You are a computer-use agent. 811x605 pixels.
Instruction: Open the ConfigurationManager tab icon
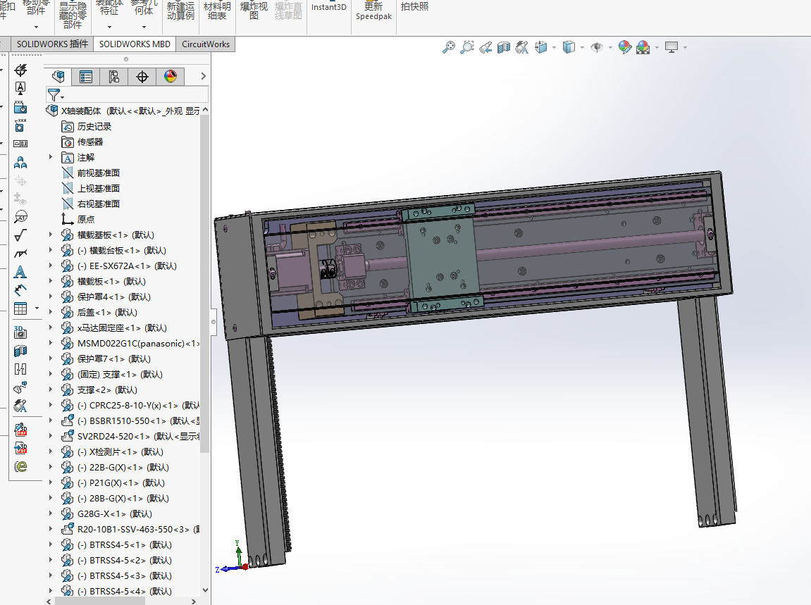click(x=113, y=77)
